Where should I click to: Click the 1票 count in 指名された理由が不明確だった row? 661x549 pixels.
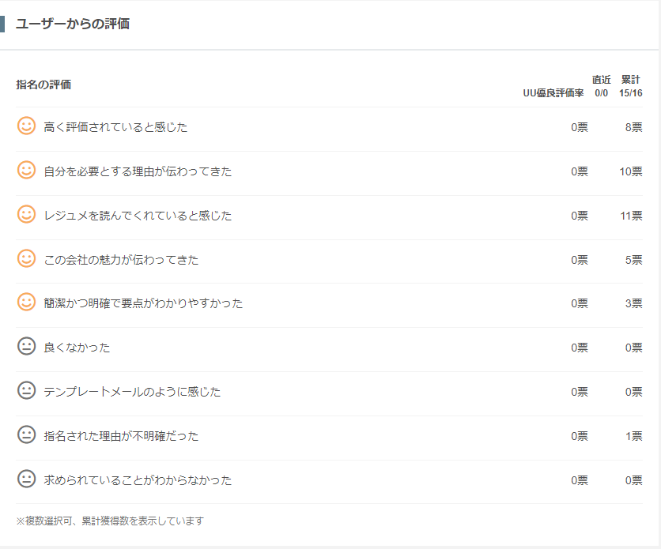coord(633,436)
